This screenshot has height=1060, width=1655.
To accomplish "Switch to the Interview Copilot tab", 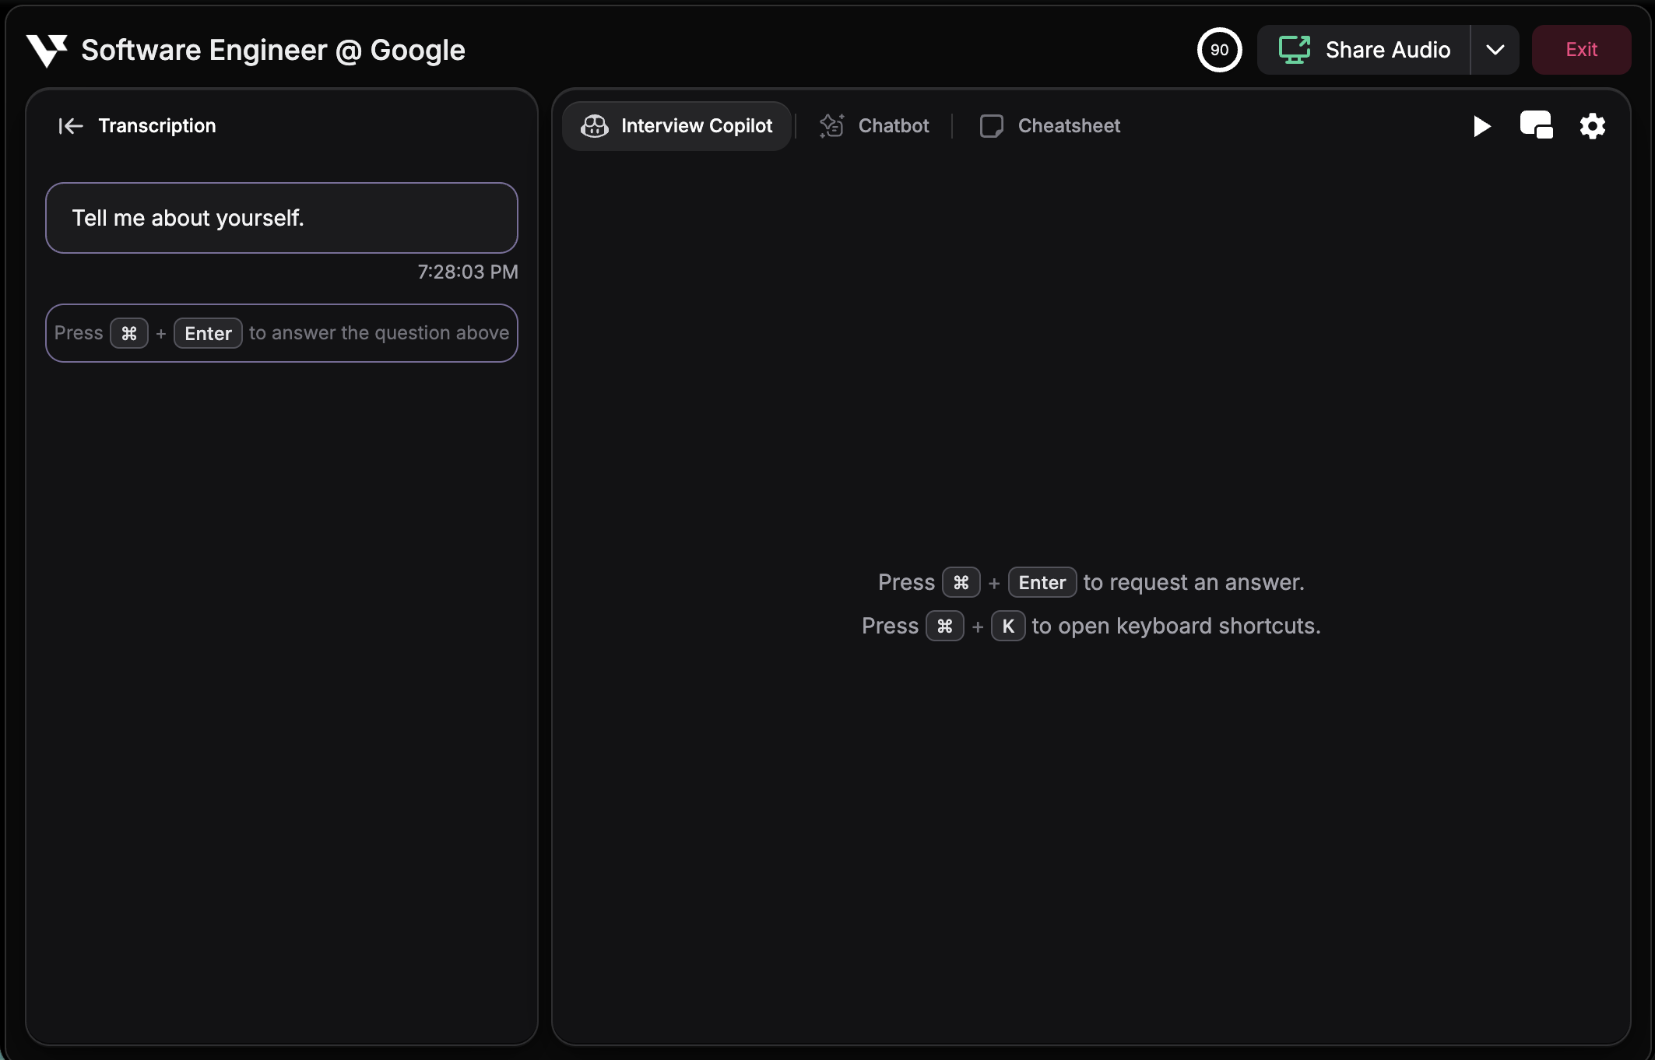I will pyautogui.click(x=676, y=126).
